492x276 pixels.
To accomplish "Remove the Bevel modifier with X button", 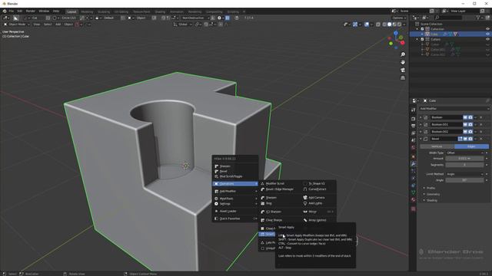I will click(481, 139).
